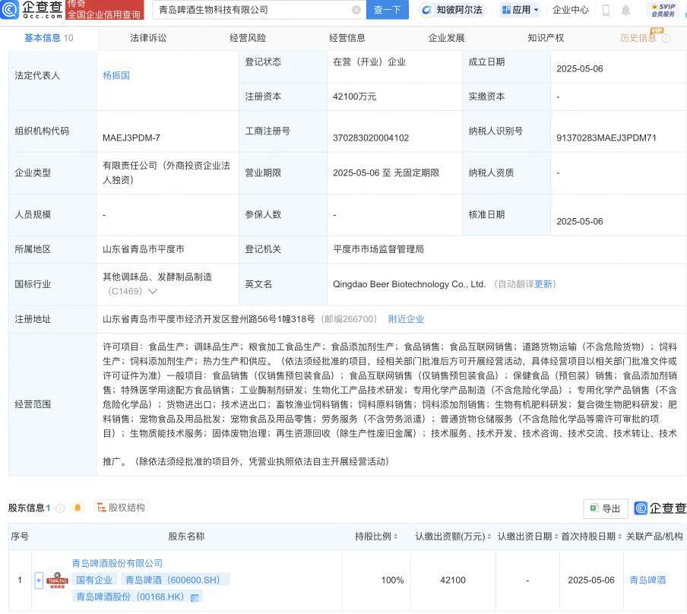Open the 青岛啤酒 link in 关联产品/机构 column
The height and width of the screenshot is (614, 687).
click(x=647, y=581)
